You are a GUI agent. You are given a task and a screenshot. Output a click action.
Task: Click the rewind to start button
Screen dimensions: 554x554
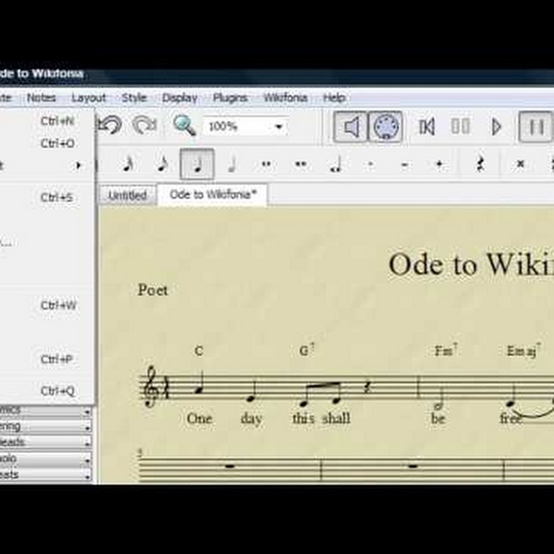click(x=427, y=127)
